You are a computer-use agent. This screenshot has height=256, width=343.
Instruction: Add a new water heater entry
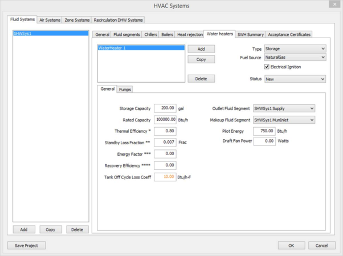201,49
